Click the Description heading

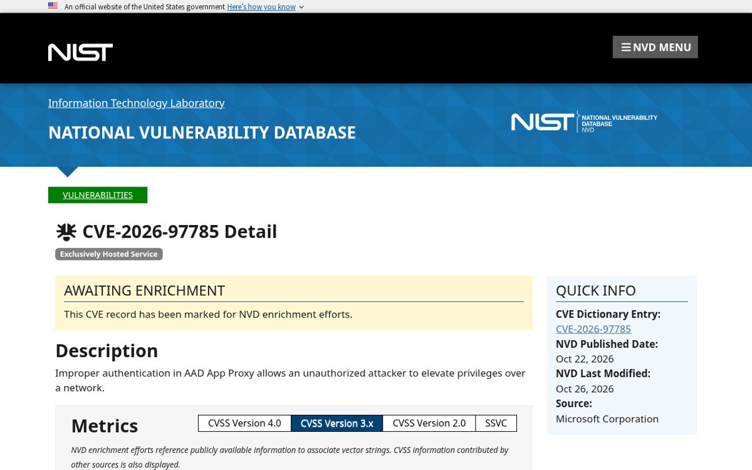point(107,350)
